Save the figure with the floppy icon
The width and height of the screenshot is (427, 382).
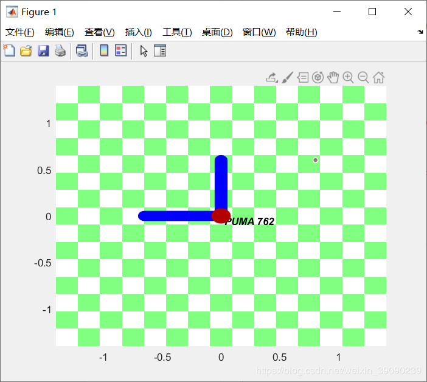(x=43, y=50)
